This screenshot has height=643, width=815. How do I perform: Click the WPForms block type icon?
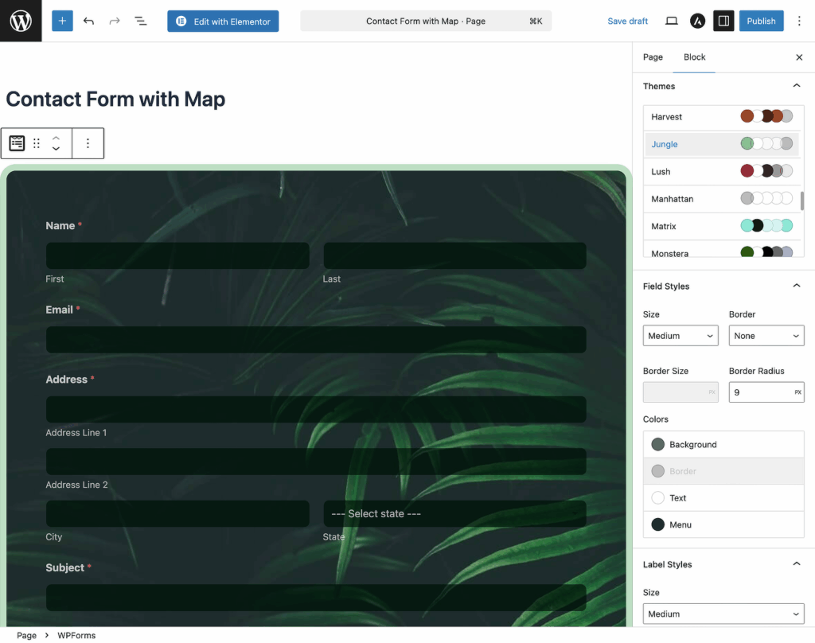pos(17,143)
